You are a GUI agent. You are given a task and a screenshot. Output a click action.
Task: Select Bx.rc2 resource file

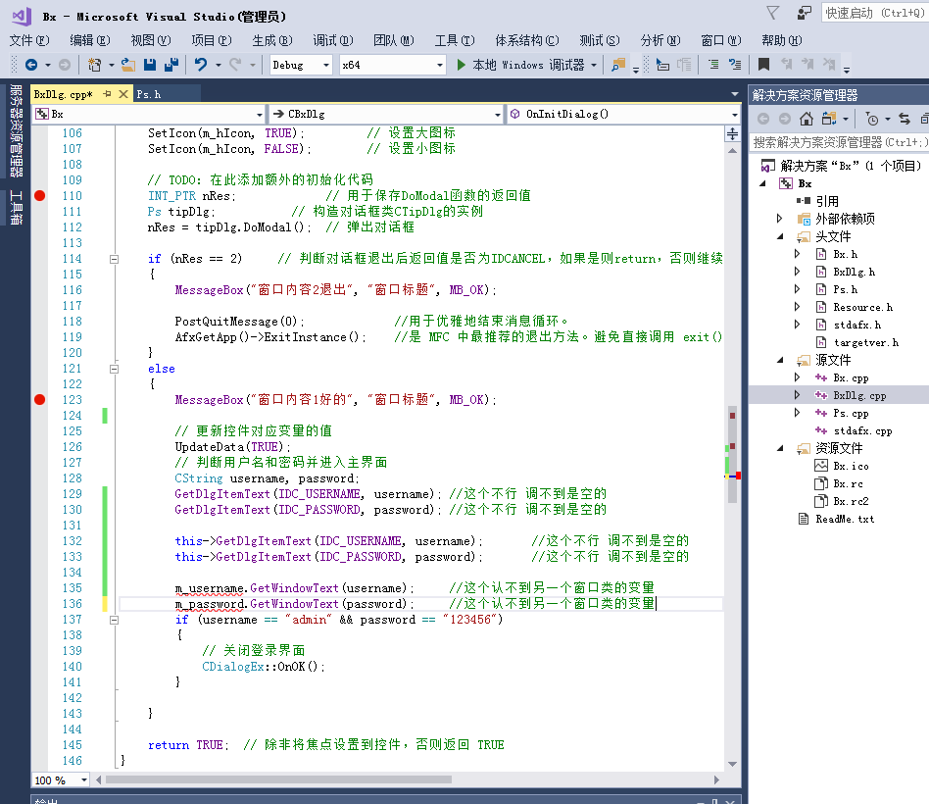pyautogui.click(x=851, y=502)
